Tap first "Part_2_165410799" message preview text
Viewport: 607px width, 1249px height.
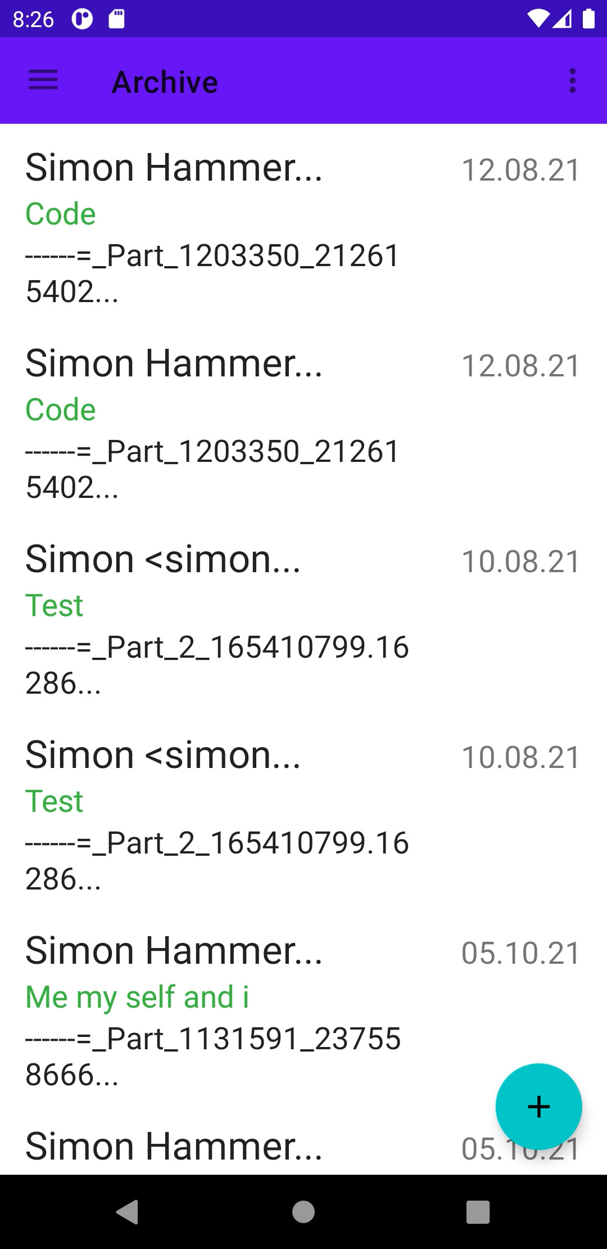coord(217,664)
